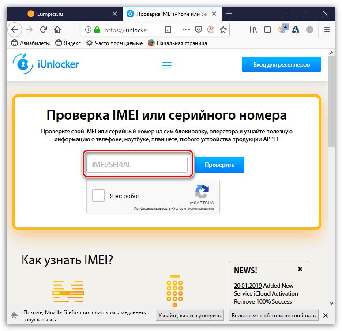Viewport: 342px width, 331px height.
Task: Close the Lumpics.ru tab
Action: click(115, 14)
